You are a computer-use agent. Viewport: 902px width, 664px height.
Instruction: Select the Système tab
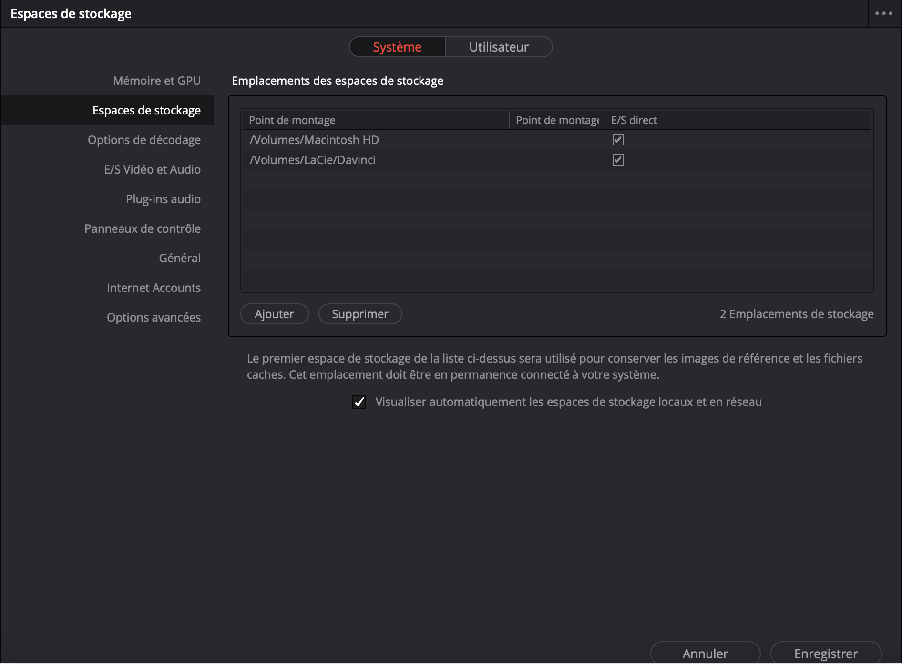(x=397, y=47)
